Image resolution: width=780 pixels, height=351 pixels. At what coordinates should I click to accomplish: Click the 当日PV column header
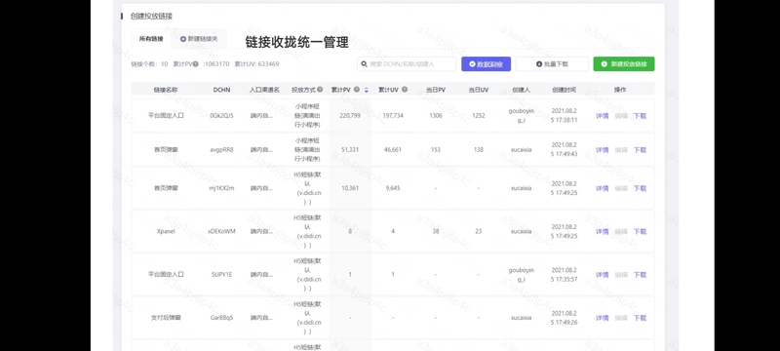tap(436, 90)
